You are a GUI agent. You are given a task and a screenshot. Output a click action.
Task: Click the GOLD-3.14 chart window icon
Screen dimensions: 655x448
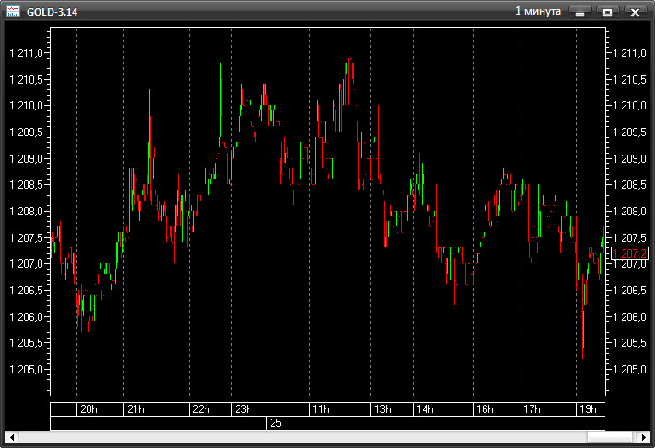[x=13, y=11]
